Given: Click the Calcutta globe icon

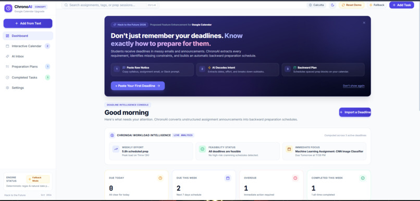Looking at the screenshot, I should (x=311, y=5).
